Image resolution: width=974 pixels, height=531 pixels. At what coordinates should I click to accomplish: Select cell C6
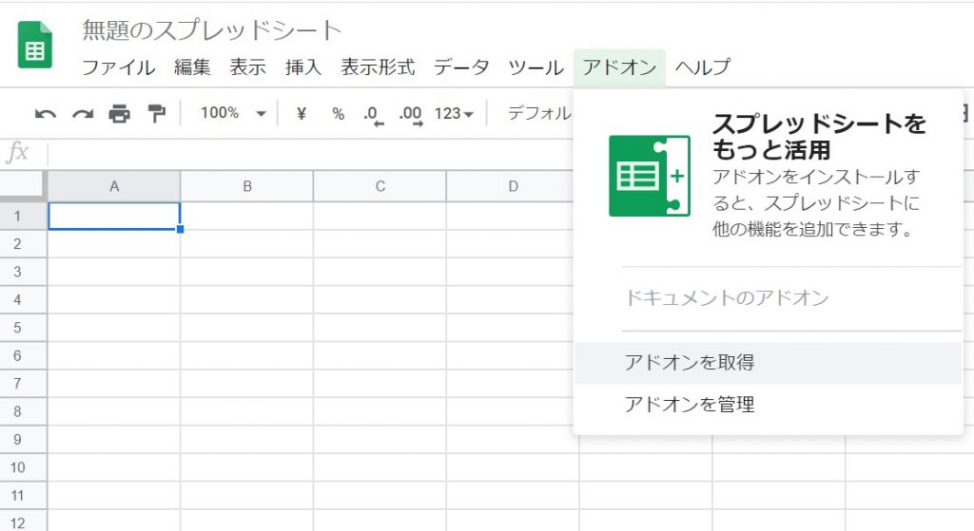tap(380, 355)
